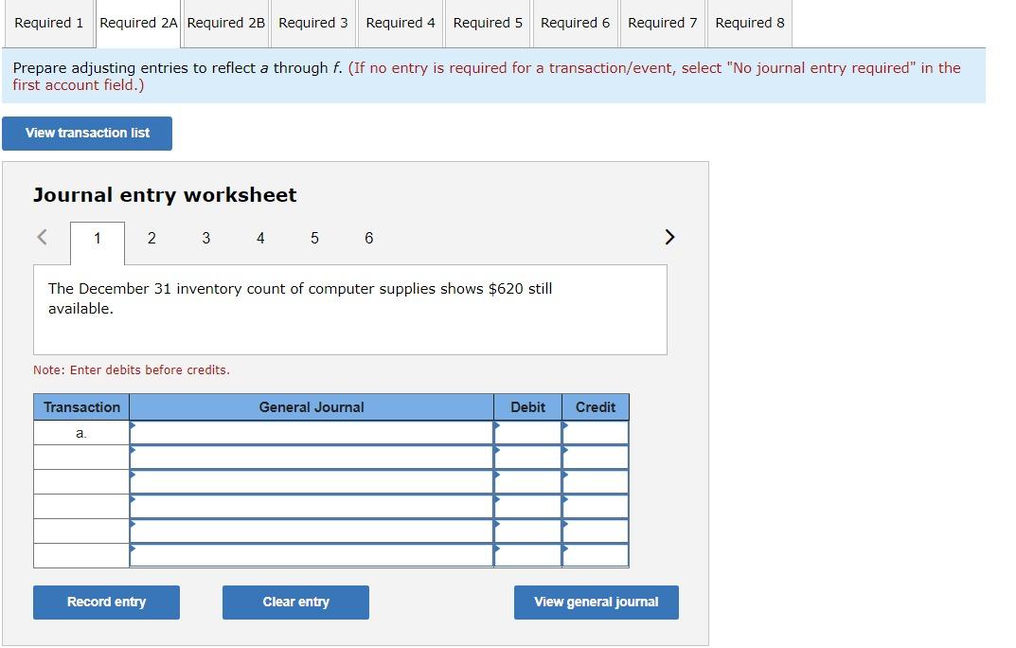Click transaction label 'a.' cell
Viewport: 1016px width, 648px height.
81,433
